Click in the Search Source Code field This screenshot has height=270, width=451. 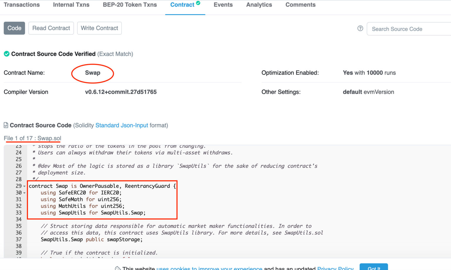click(408, 29)
